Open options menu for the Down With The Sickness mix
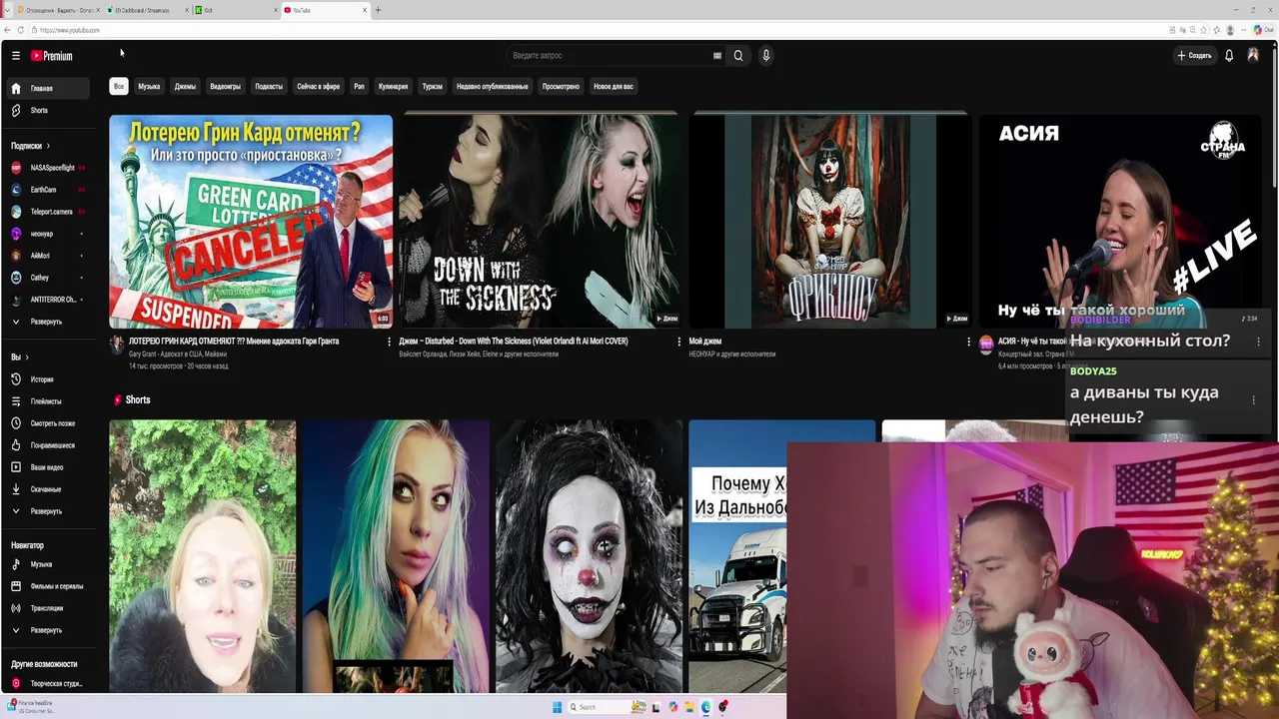This screenshot has height=719, width=1279. [678, 342]
